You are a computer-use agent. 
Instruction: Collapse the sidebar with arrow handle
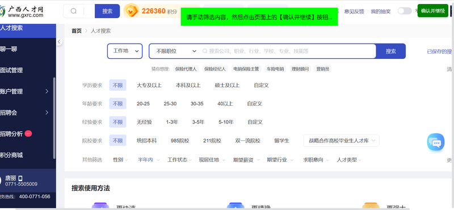59,41
